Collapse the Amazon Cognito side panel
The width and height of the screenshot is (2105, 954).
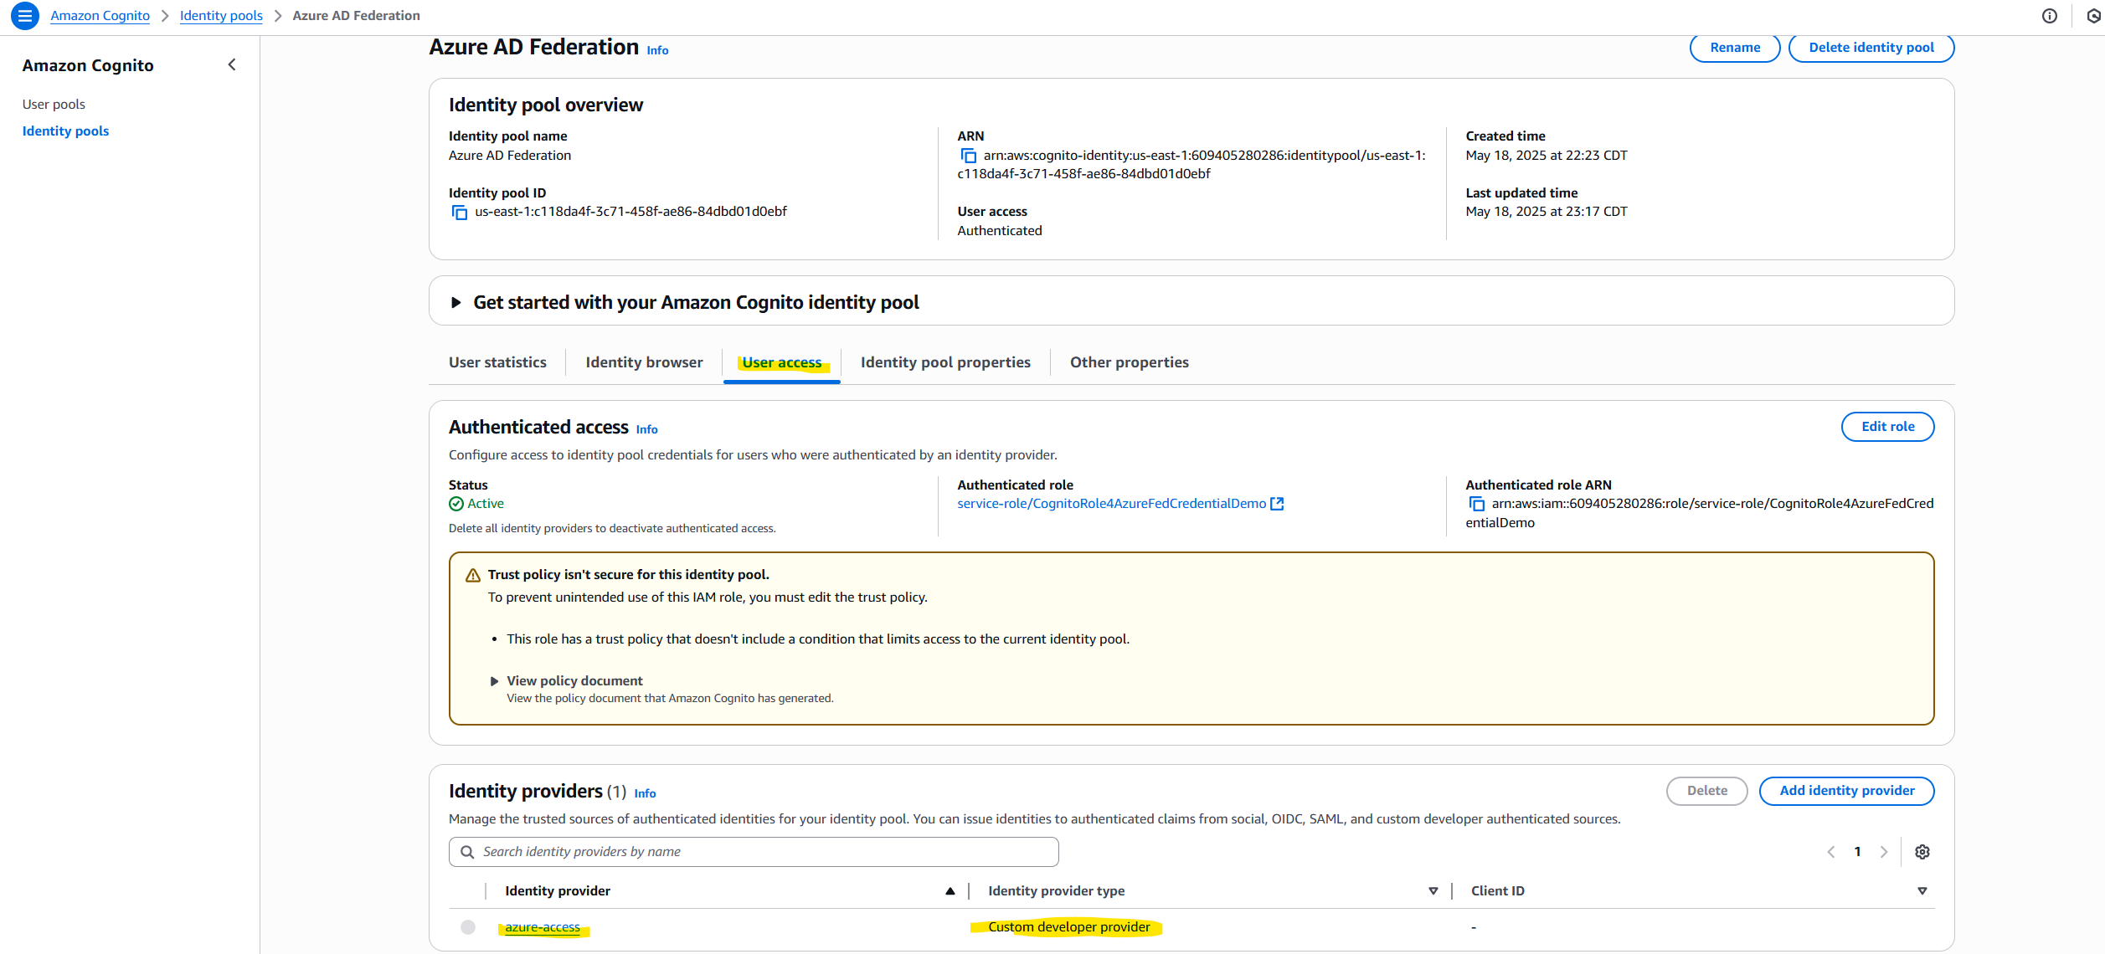coord(232,65)
